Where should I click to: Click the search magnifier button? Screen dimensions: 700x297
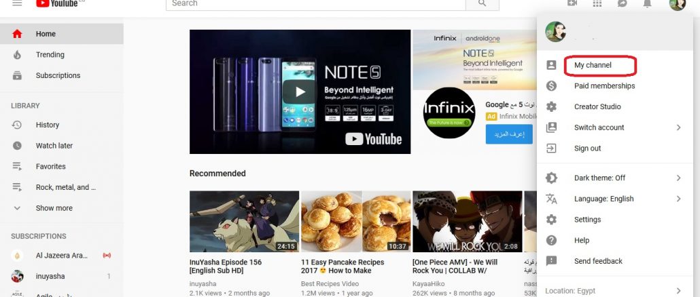coord(482,3)
